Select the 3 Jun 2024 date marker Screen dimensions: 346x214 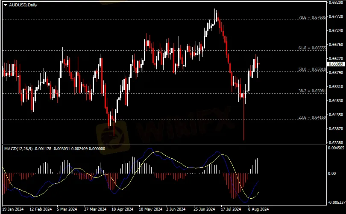[x=176, y=209]
